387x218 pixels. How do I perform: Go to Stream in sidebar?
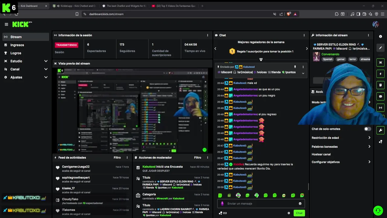(26, 37)
